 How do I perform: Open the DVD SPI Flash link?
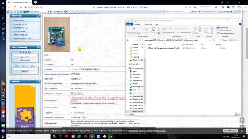pyautogui.click(x=19, y=31)
